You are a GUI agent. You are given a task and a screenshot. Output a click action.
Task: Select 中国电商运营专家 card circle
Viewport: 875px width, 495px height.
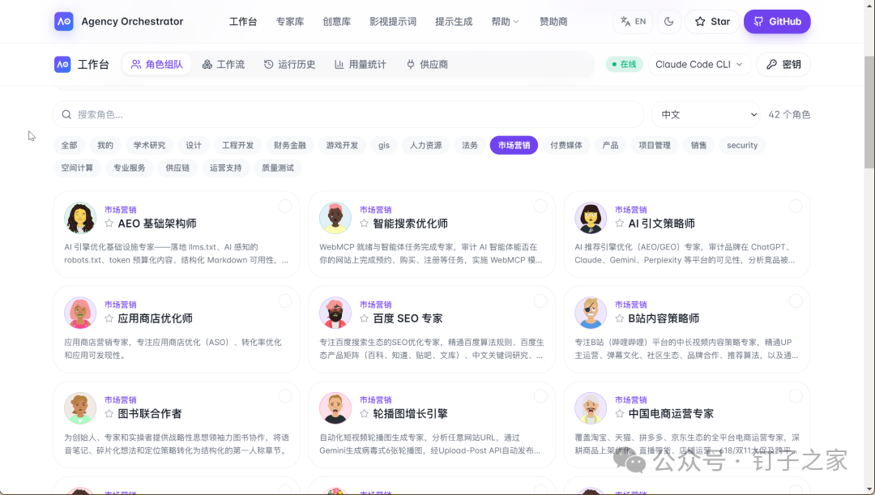tap(796, 396)
